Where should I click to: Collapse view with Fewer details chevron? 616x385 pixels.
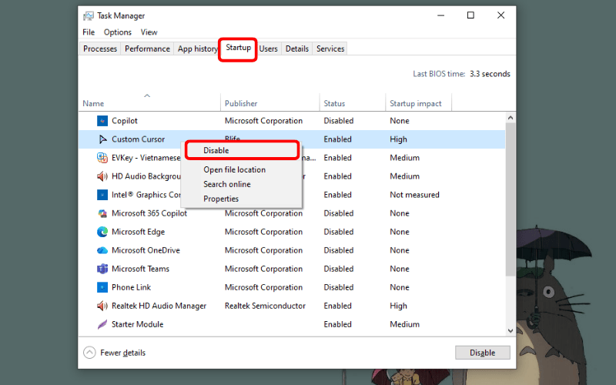(x=90, y=353)
